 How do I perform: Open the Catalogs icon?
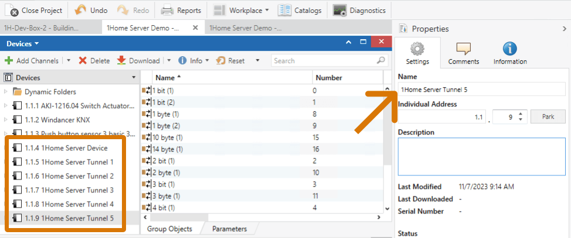285,10
